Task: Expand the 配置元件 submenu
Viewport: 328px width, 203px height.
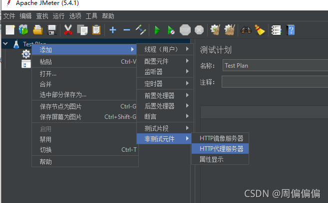Action: 165,61
